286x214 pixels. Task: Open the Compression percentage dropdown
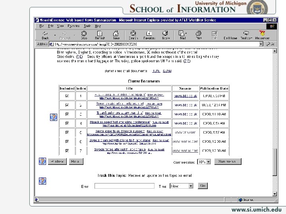tap(209, 162)
